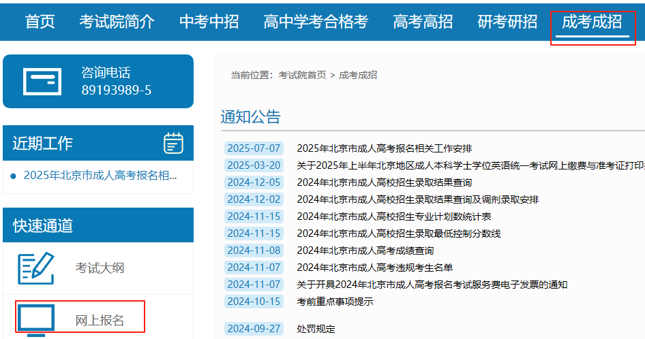
Task: Click the computer monitor icon for 网上报名
Action: 35,320
